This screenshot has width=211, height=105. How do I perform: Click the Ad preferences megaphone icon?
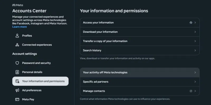click(x=17, y=90)
